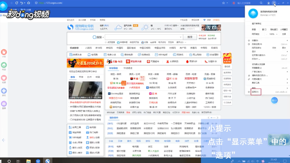Click the 玩游戏 icon link
The height and width of the screenshot is (163, 290).
(178, 55)
